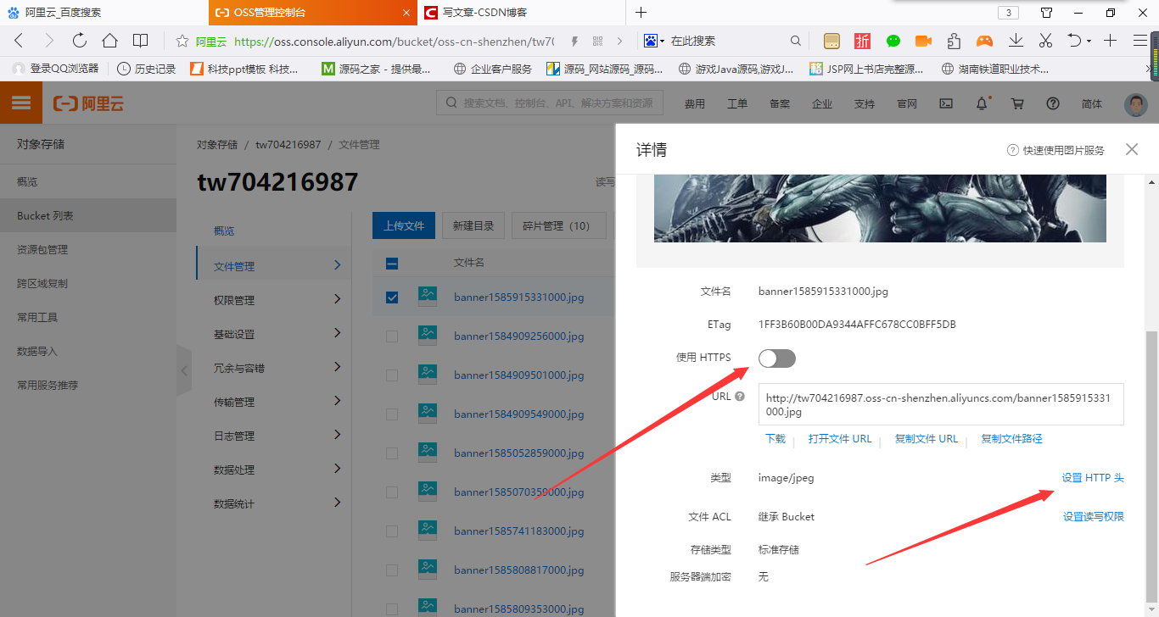Image resolution: width=1159 pixels, height=617 pixels.
Task: Expand the 数据统计 section chevron
Action: click(337, 503)
